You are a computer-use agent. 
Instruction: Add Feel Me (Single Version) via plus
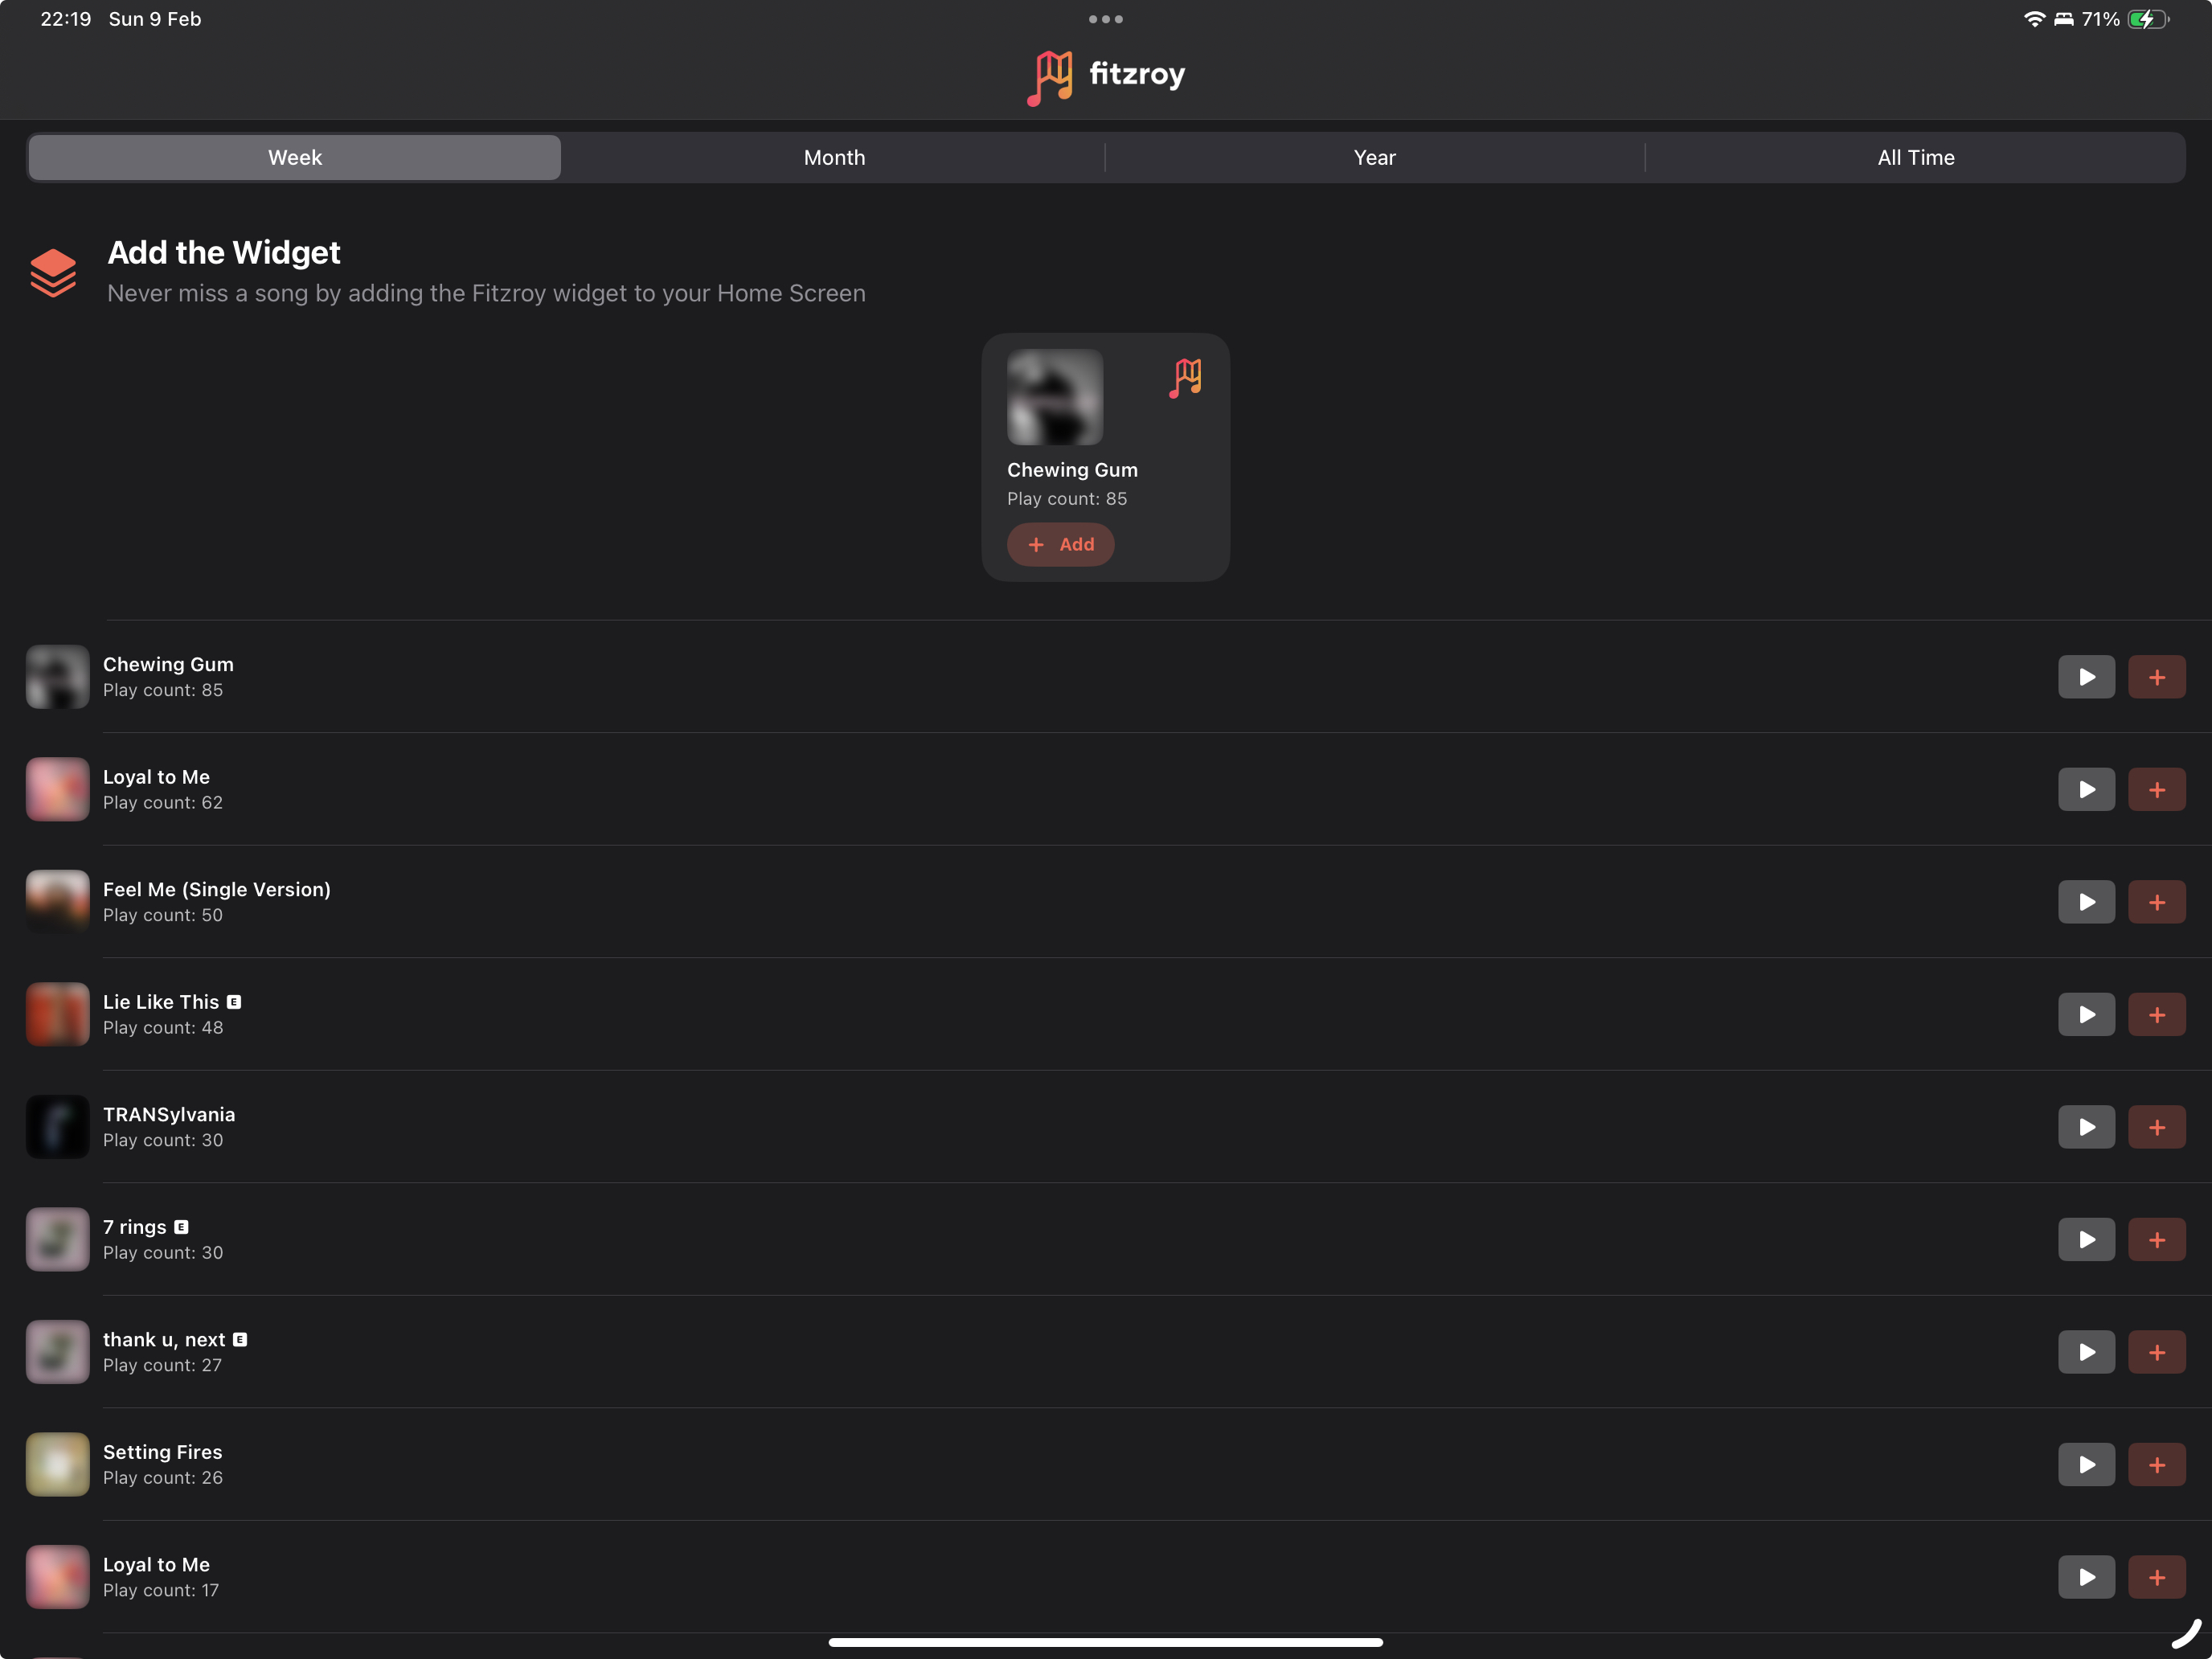click(2156, 902)
